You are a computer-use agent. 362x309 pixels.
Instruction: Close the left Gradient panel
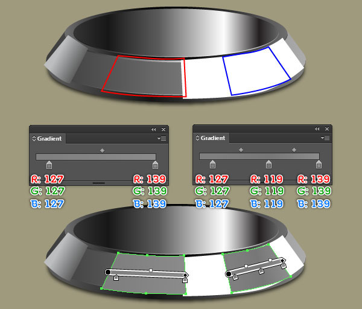pyautogui.click(x=164, y=130)
